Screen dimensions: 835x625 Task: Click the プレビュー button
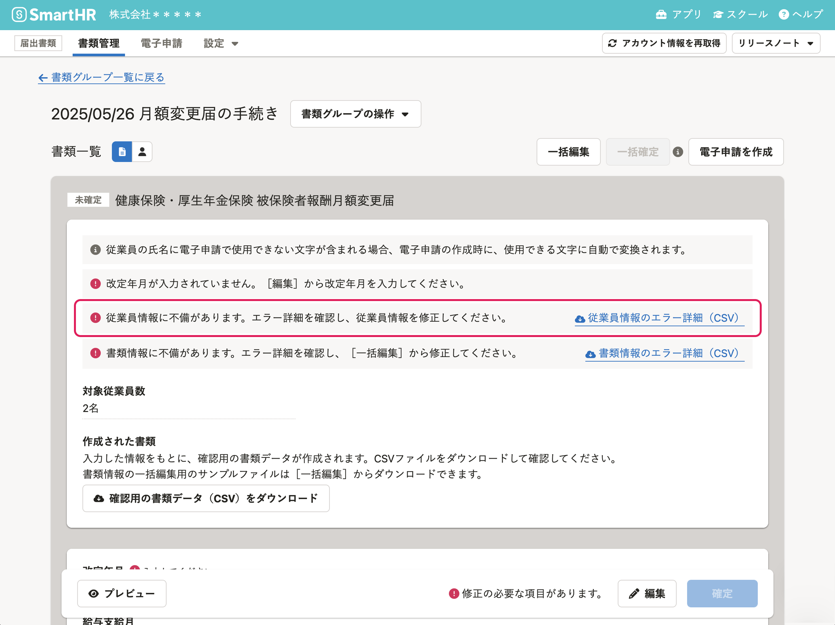(x=121, y=593)
